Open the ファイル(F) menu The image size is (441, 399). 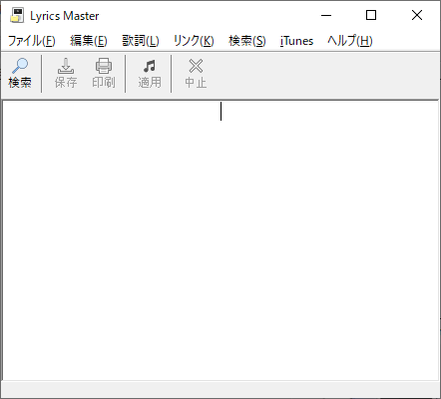pos(32,41)
